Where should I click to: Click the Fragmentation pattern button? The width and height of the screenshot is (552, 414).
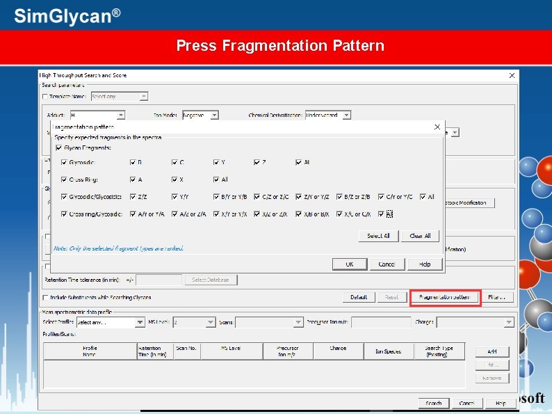click(445, 297)
